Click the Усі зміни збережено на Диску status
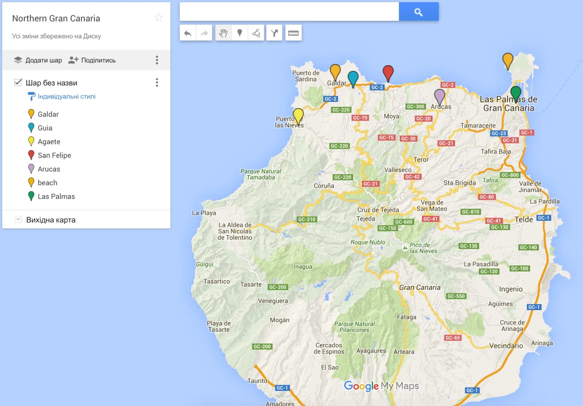The image size is (583, 406). [56, 36]
